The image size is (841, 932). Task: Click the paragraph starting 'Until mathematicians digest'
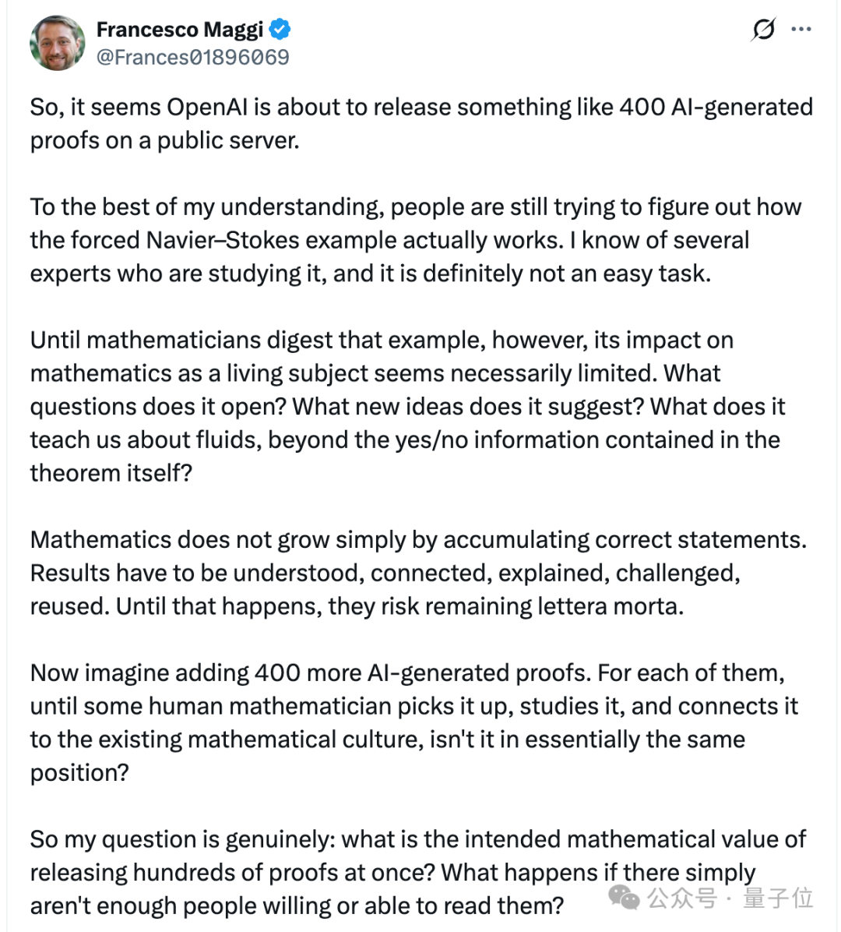[407, 407]
